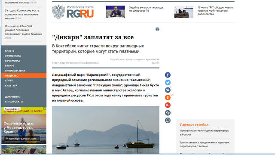Open the В регионах section

coord(12,61)
